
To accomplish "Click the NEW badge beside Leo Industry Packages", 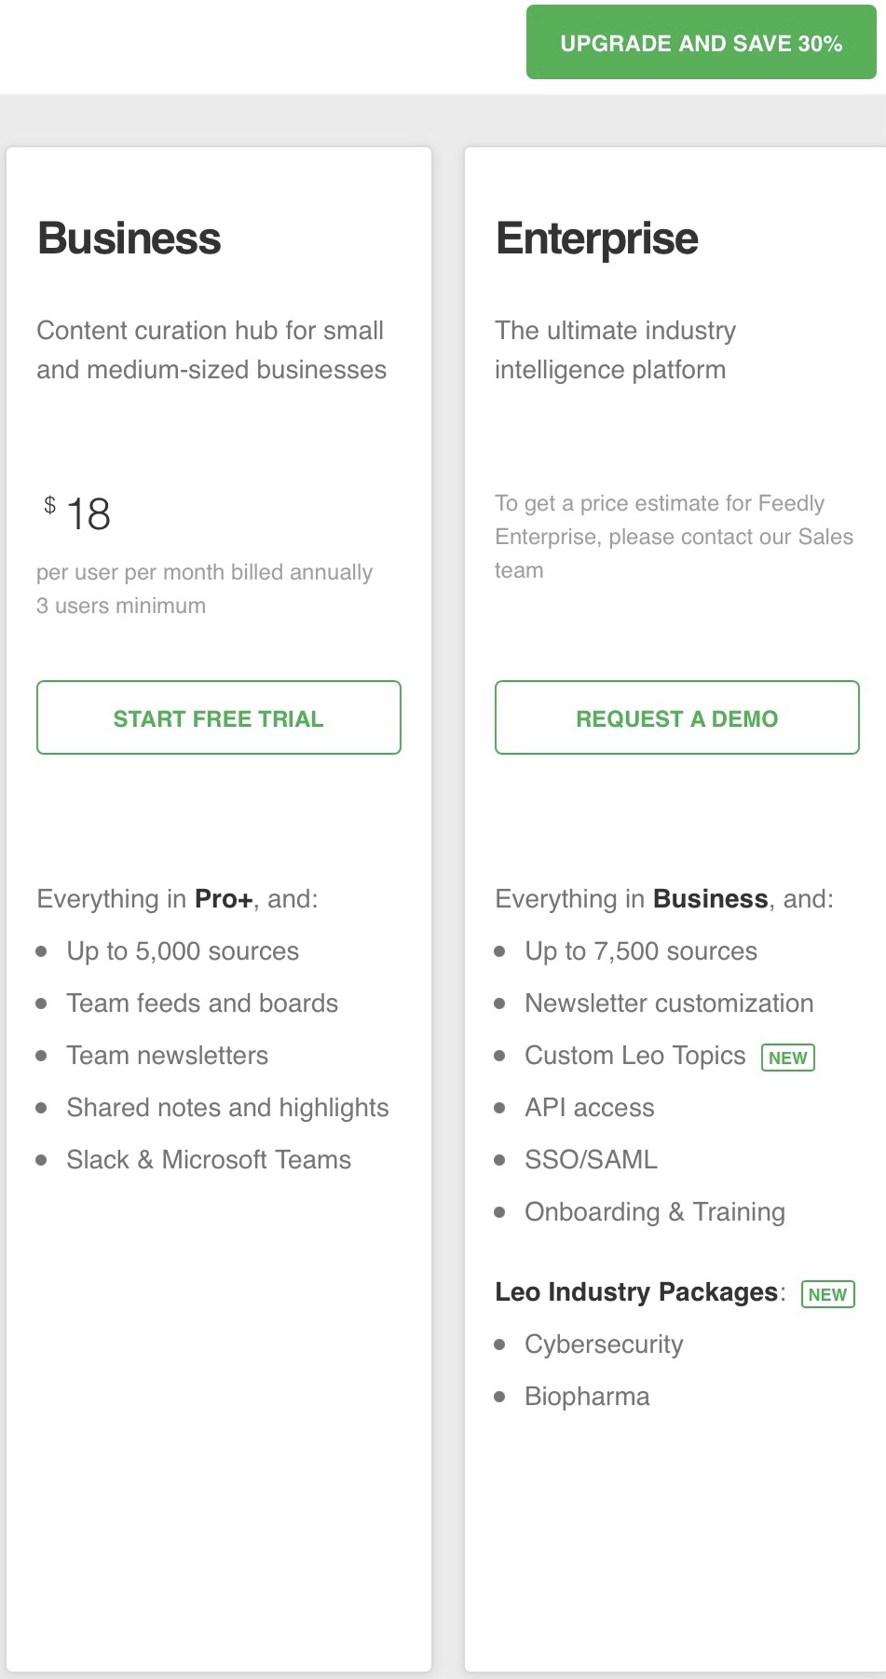I will click(827, 1294).
